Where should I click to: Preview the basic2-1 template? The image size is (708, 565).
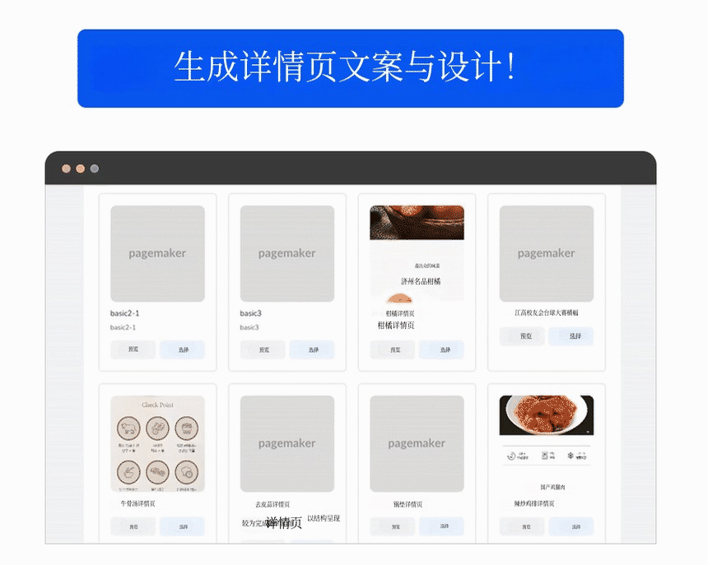pos(133,350)
